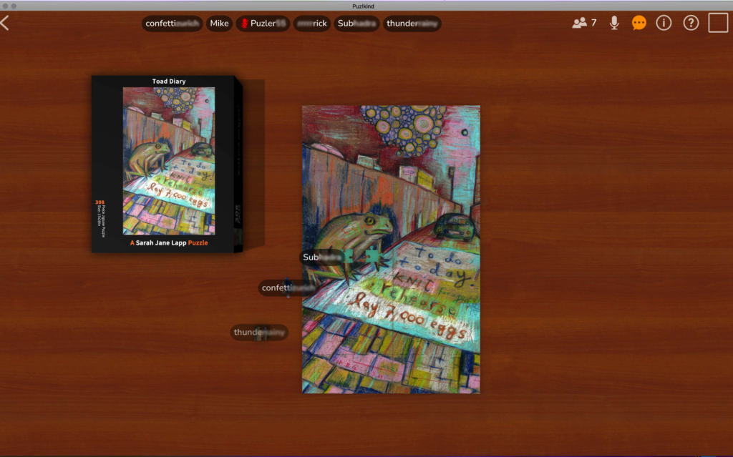The width and height of the screenshot is (733, 457).
Task: Select the player chip starting with confetti in top bar
Action: pos(172,24)
